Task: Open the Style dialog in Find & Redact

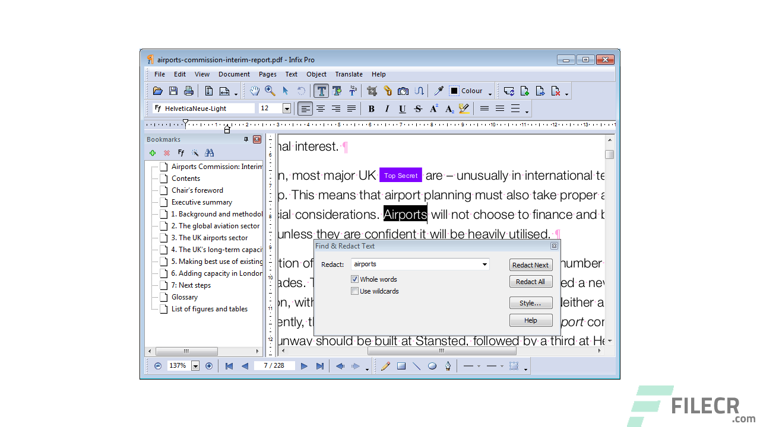Action: (530, 302)
